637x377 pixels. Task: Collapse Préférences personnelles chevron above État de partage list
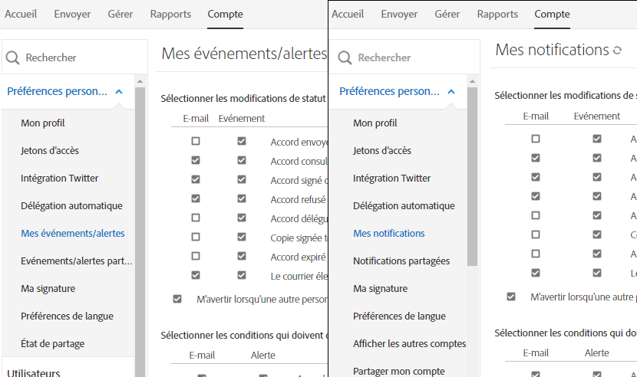tap(119, 91)
